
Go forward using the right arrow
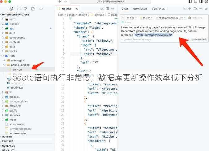click(x=66, y=2)
